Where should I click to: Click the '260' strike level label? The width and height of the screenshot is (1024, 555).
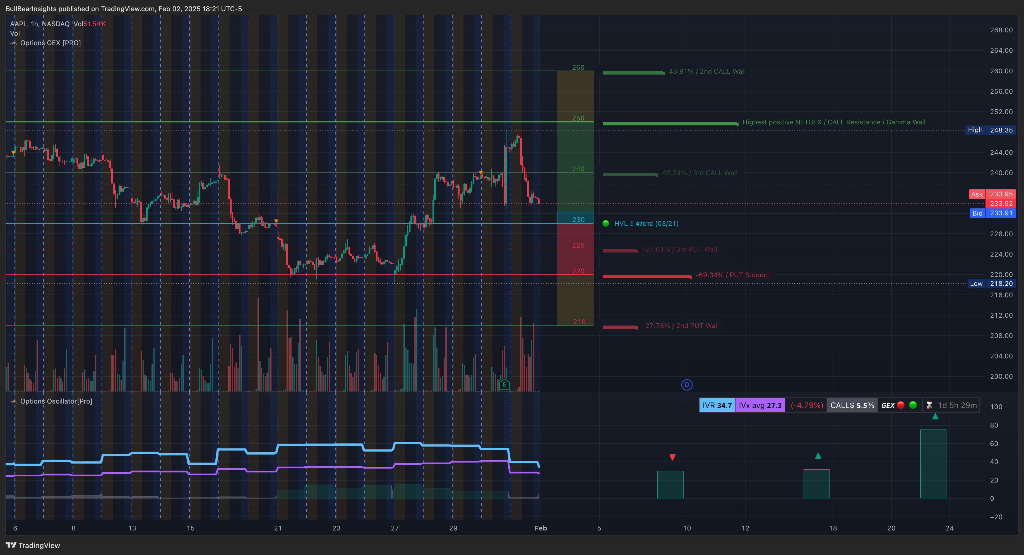pyautogui.click(x=578, y=67)
